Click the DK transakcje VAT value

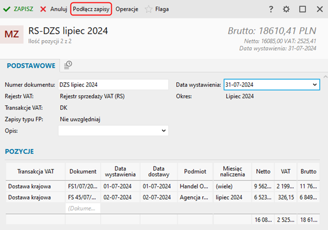[64, 108]
